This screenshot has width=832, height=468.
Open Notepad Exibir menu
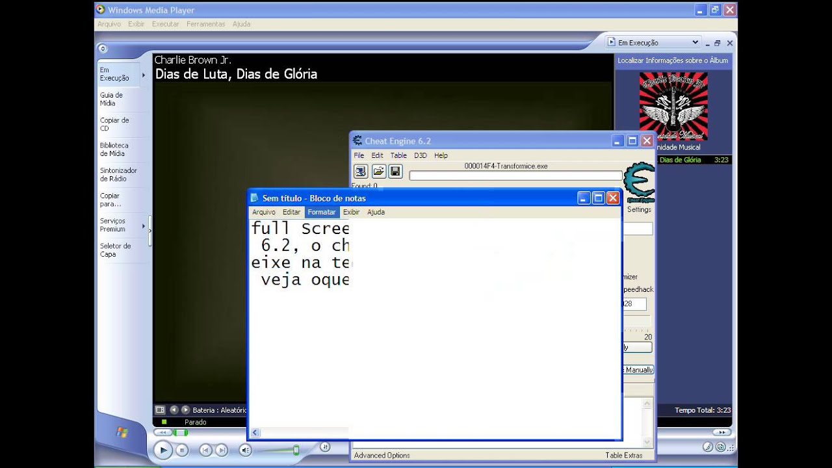pos(352,212)
